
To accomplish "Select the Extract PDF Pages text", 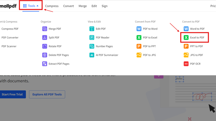I will pyautogui.click(x=59, y=64).
